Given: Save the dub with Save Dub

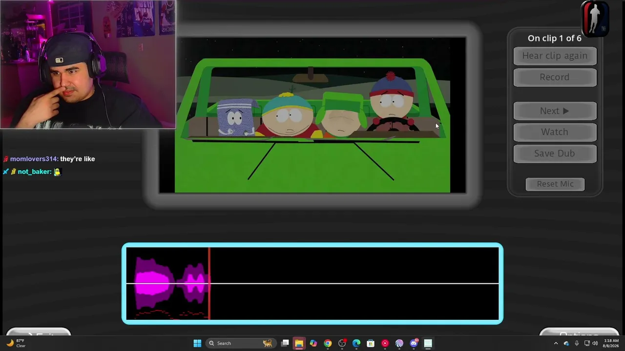Looking at the screenshot, I should 555,154.
